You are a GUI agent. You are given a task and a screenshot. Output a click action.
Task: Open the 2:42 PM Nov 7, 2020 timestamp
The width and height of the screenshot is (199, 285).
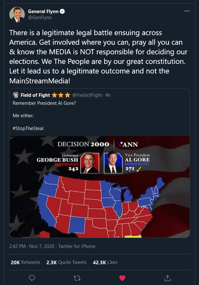32,246
